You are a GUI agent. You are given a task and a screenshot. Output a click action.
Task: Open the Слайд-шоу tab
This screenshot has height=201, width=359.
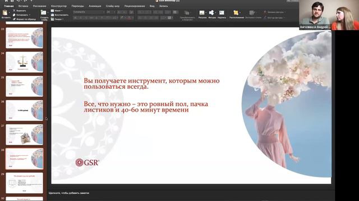(113, 6)
